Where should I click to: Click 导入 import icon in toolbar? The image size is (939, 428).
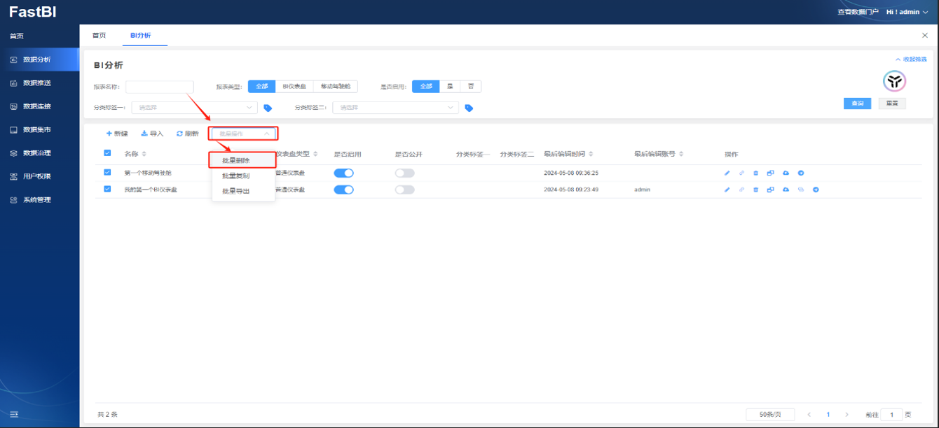(x=144, y=134)
